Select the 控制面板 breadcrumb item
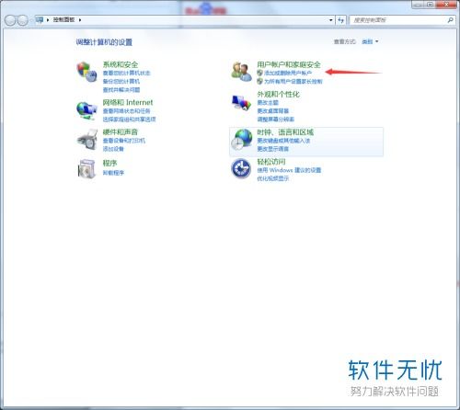Viewport: 460px width, 410px height. pos(63,20)
